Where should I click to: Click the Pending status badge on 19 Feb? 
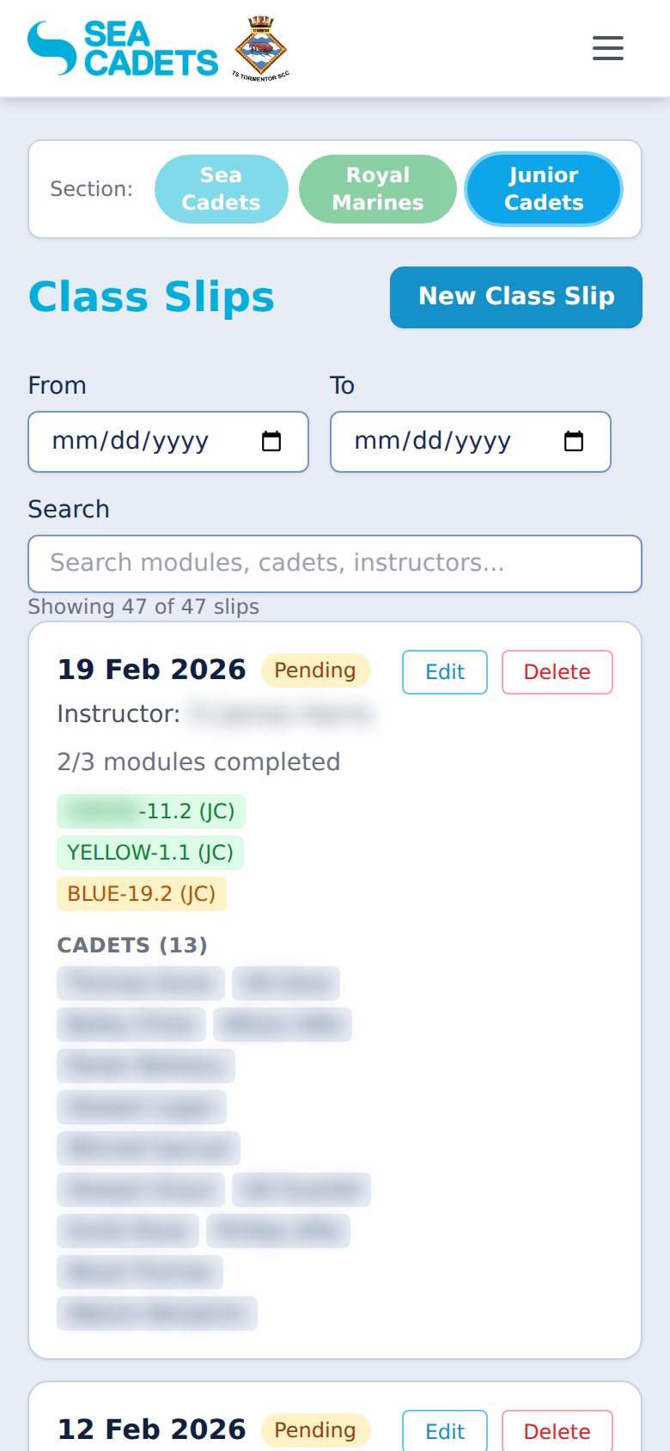tap(315, 670)
